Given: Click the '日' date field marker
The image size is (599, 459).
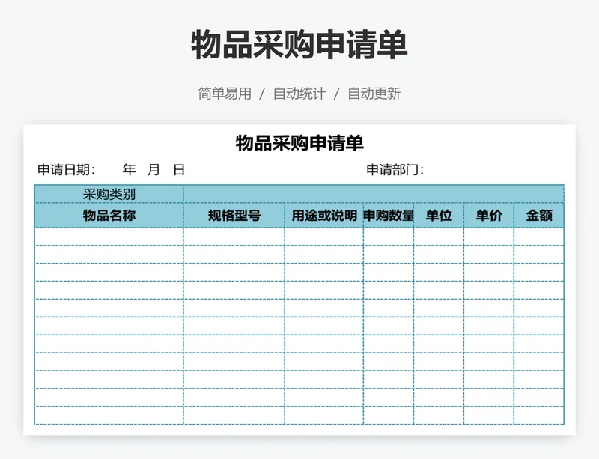Looking at the screenshot, I should [179, 170].
